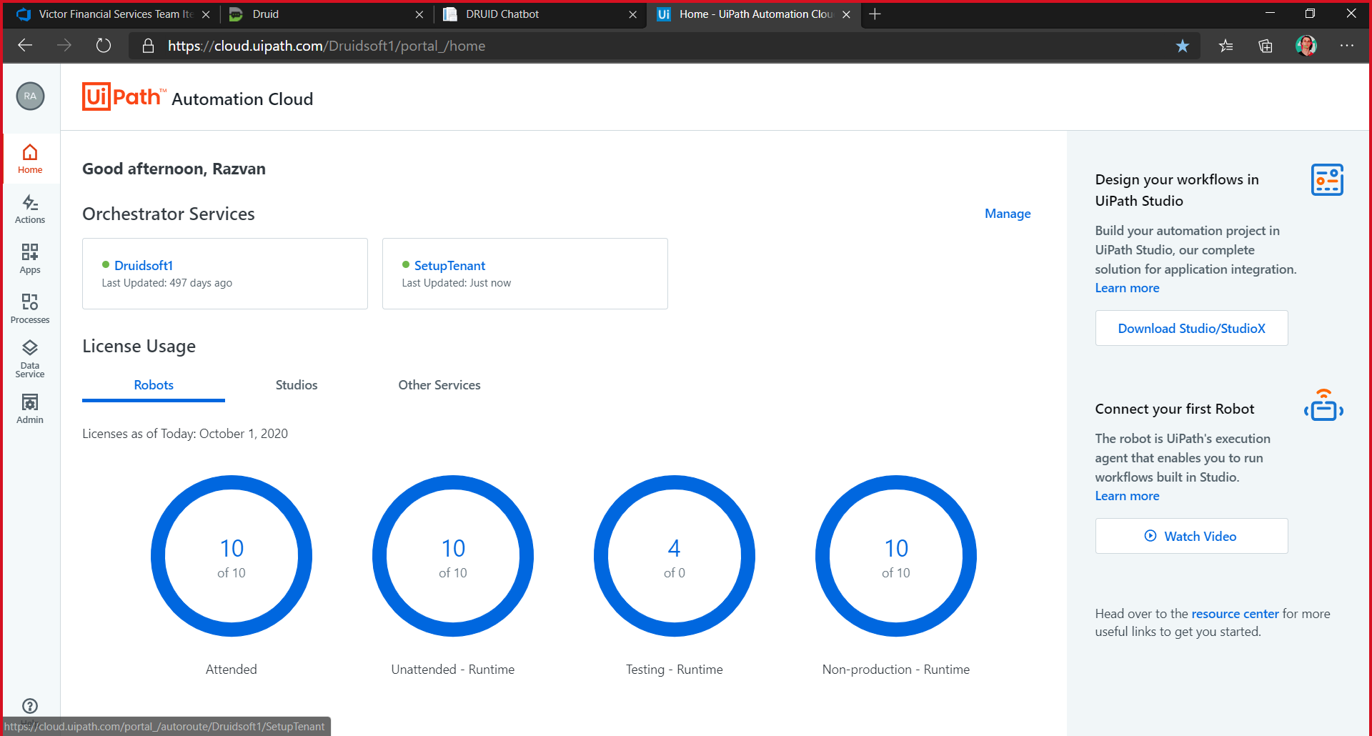This screenshot has height=736, width=1372.
Task: Click the site lock icon
Action: point(149,46)
